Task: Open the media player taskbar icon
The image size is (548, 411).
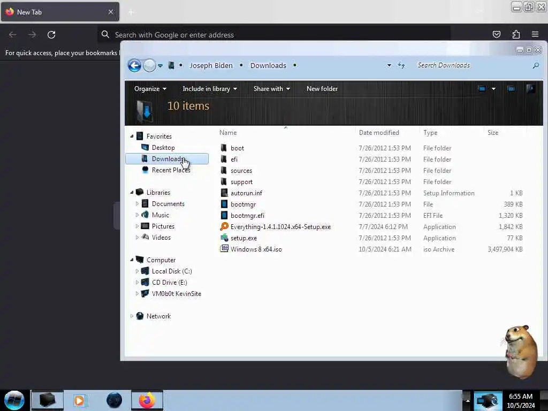Action: pyautogui.click(x=79, y=400)
